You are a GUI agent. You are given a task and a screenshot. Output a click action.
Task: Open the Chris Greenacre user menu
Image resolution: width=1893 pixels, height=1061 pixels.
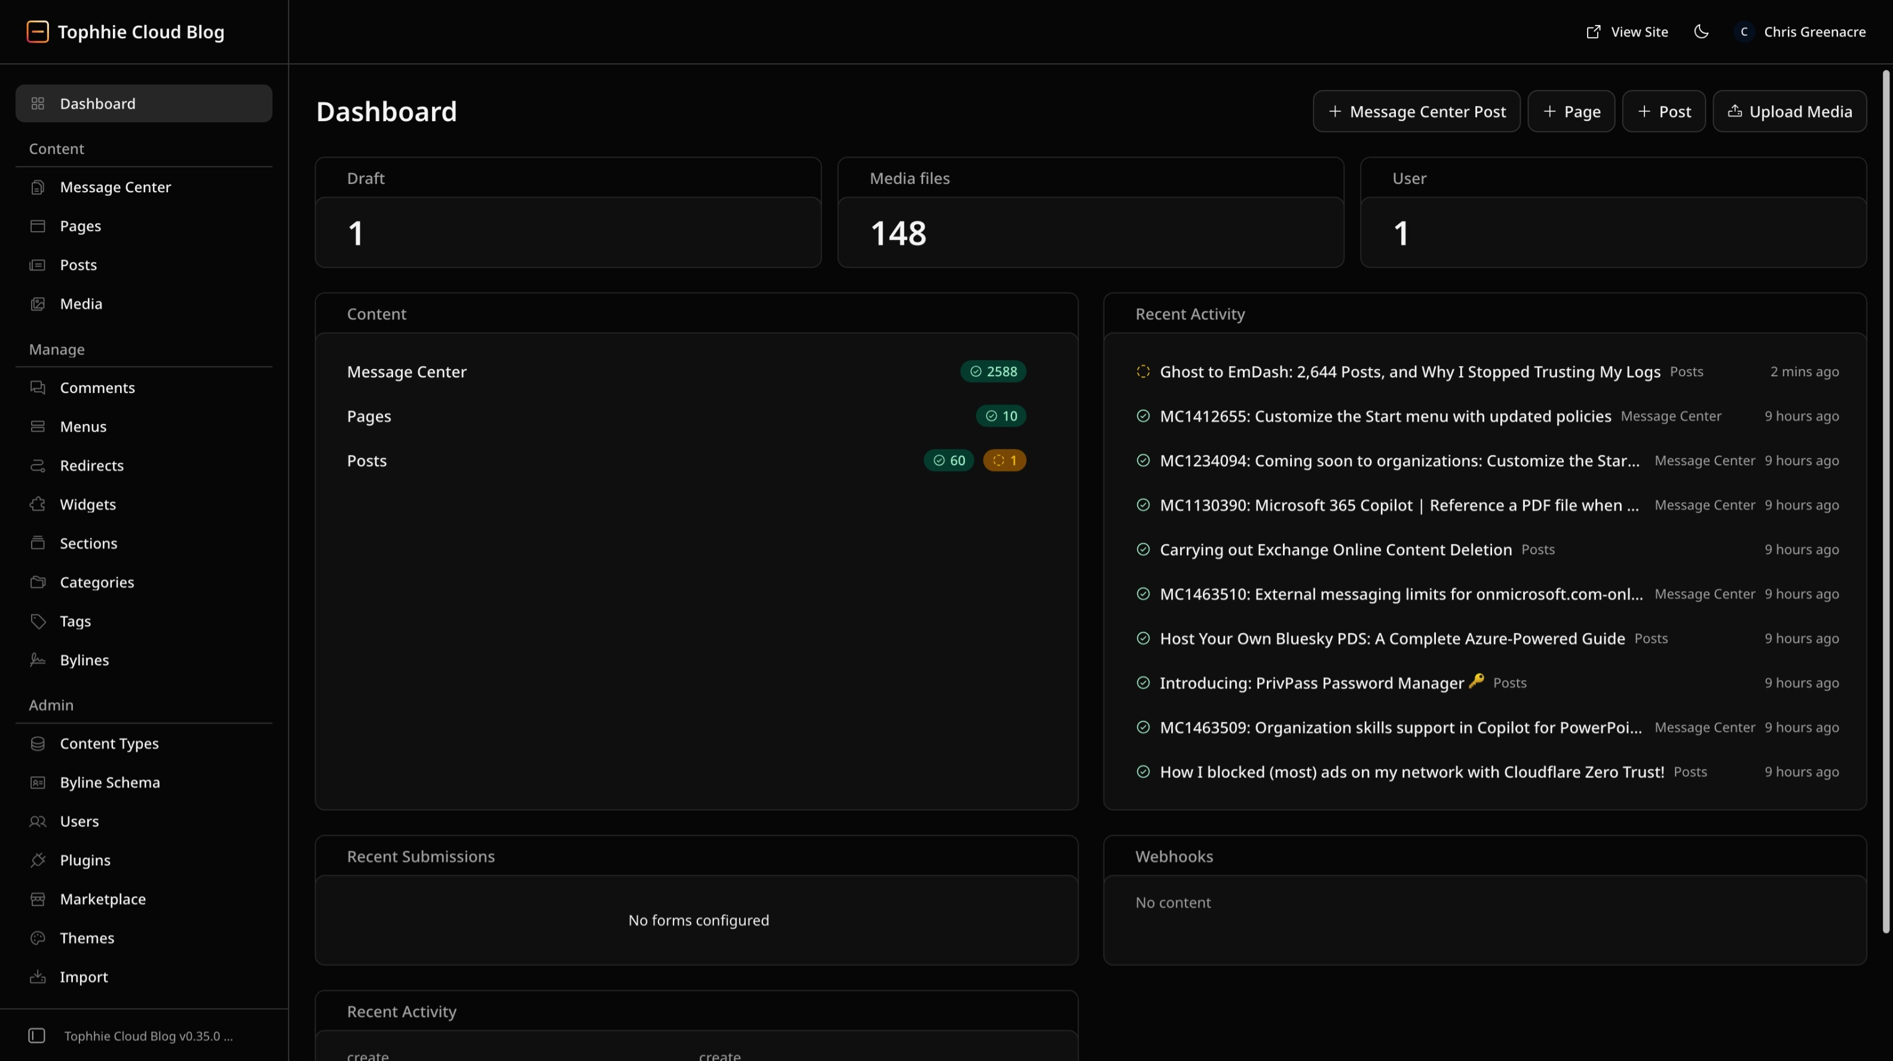pos(1799,32)
